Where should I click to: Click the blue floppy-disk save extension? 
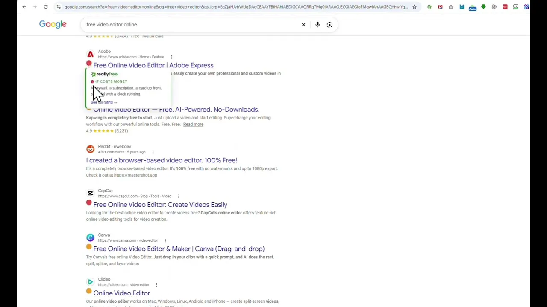point(462,7)
